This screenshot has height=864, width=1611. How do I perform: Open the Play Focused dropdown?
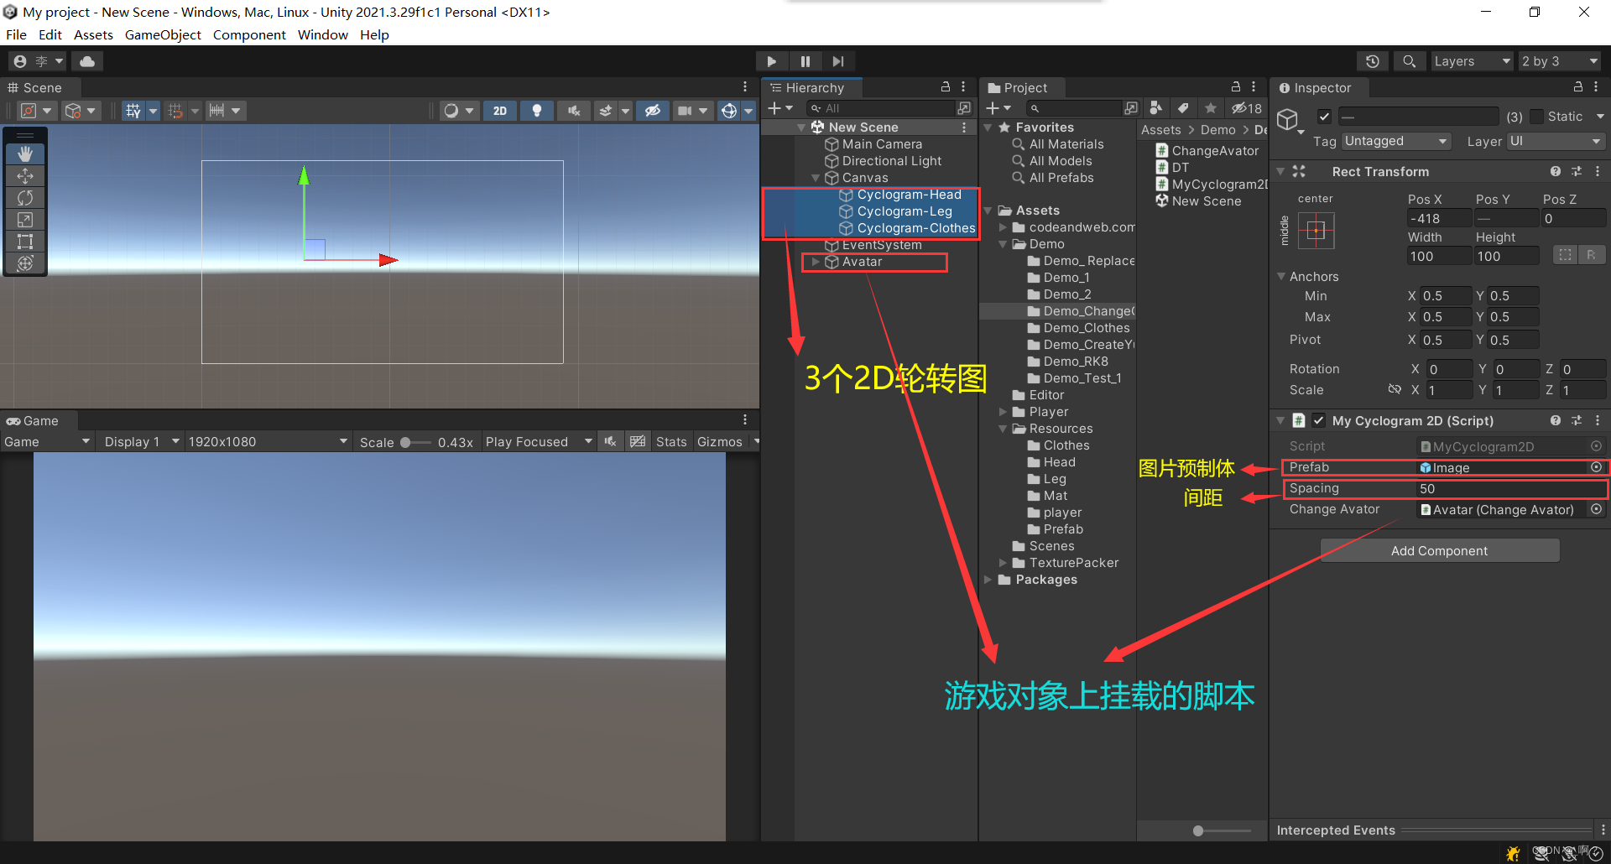coord(539,442)
